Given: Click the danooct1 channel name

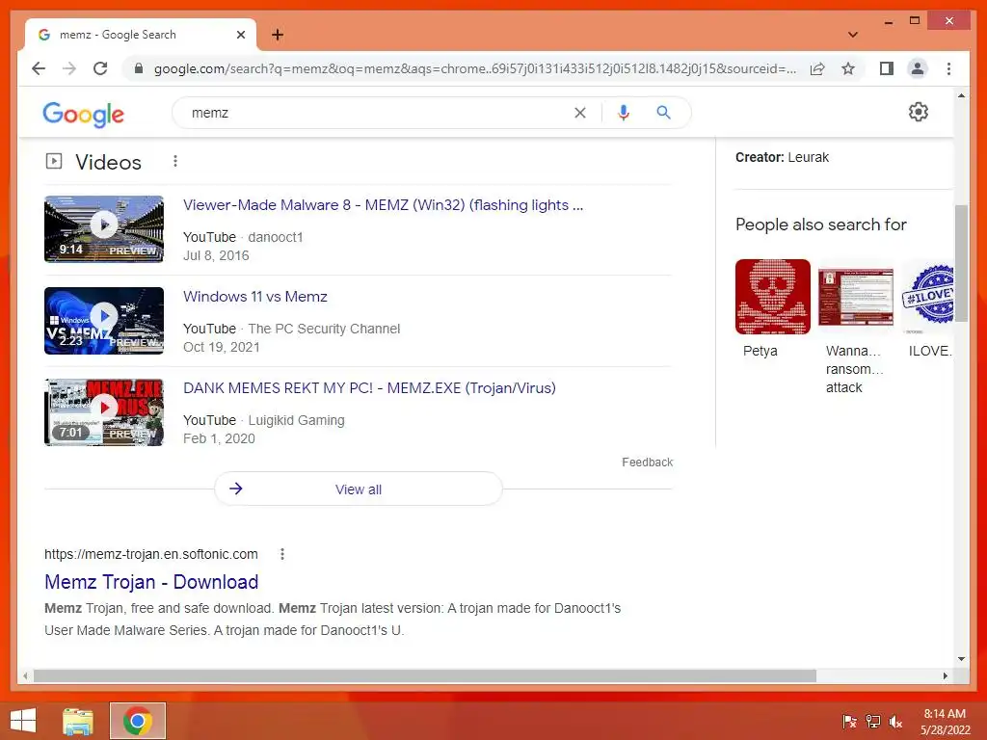Looking at the screenshot, I should point(275,237).
